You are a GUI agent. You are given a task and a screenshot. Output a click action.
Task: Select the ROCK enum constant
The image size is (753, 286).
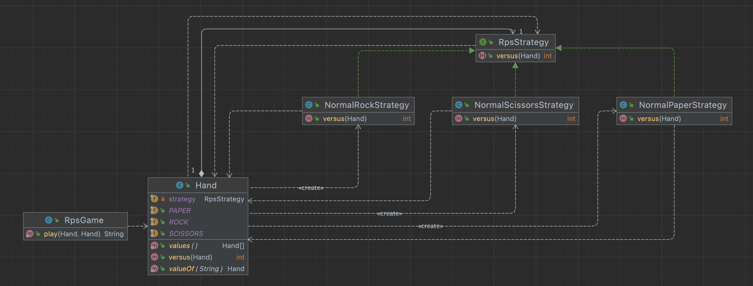179,222
